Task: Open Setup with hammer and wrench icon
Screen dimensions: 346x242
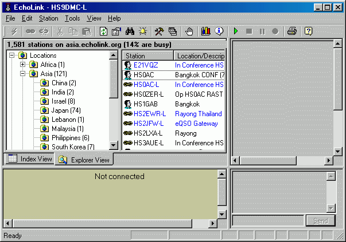Action: coord(159,31)
